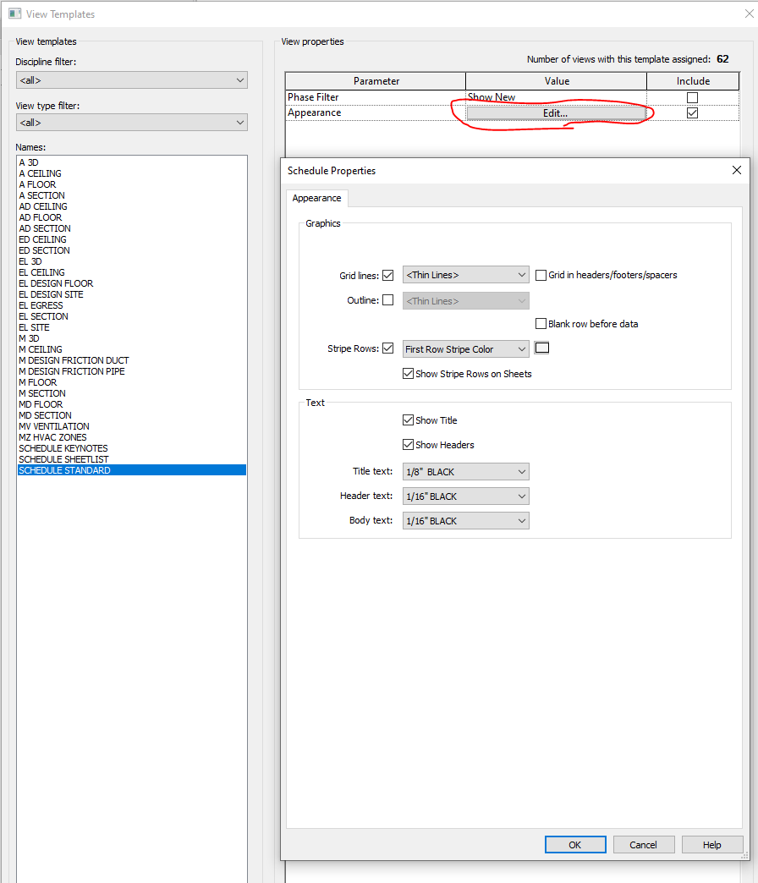The width and height of the screenshot is (758, 883).
Task: Toggle the Grid lines checkbox
Action: [x=387, y=274]
